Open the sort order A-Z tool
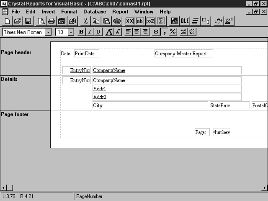Viewport: 268px width, 201px height. coord(219,21)
